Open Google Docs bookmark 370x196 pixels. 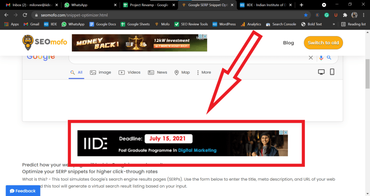click(x=103, y=24)
